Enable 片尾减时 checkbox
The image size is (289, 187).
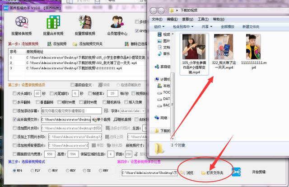tap(51, 93)
